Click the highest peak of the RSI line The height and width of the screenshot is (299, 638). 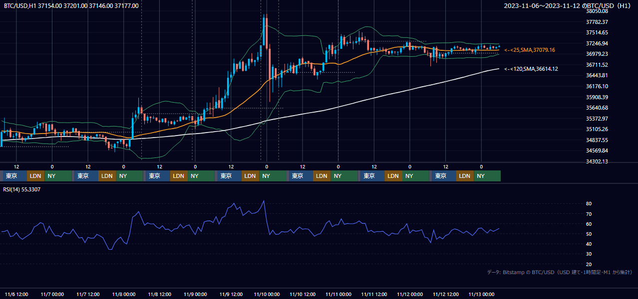264,201
